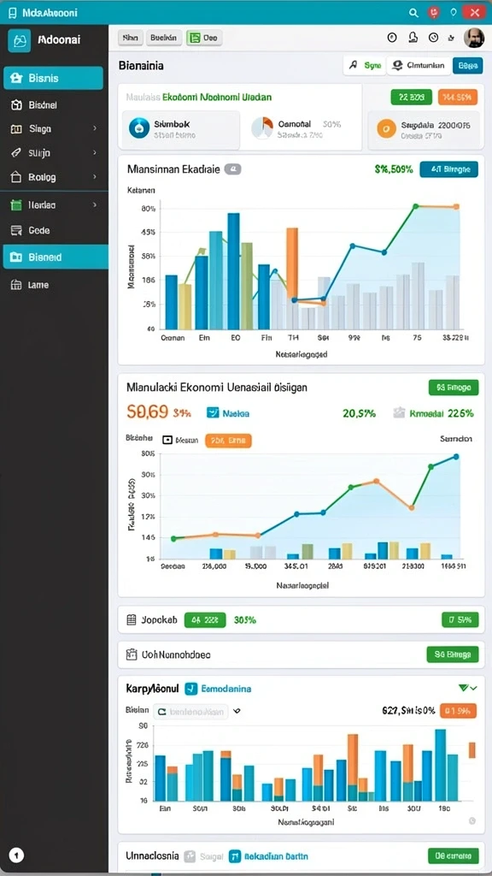Expand the Siaga submenu chevron

tap(95, 128)
